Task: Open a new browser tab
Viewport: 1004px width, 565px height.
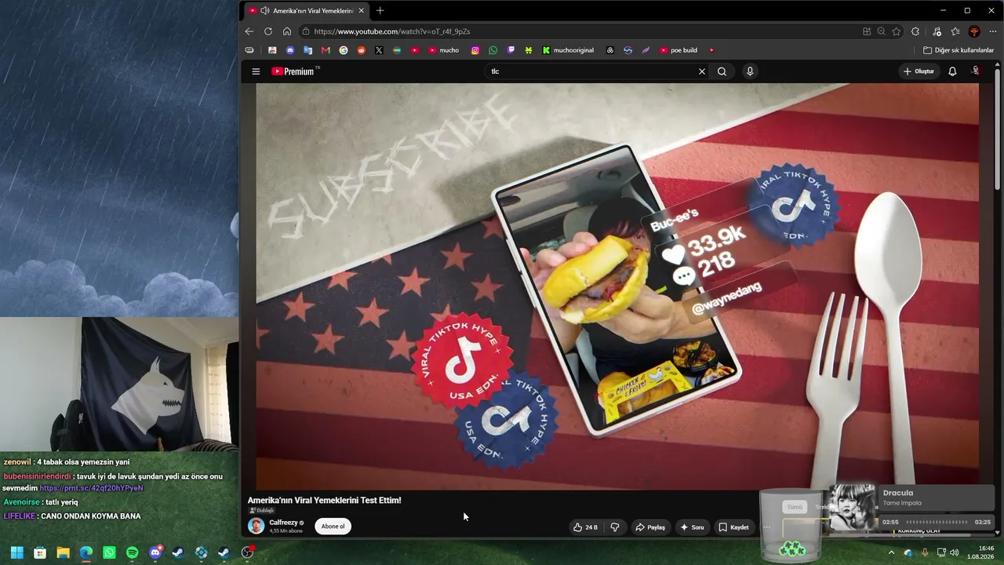Action: coord(380,10)
